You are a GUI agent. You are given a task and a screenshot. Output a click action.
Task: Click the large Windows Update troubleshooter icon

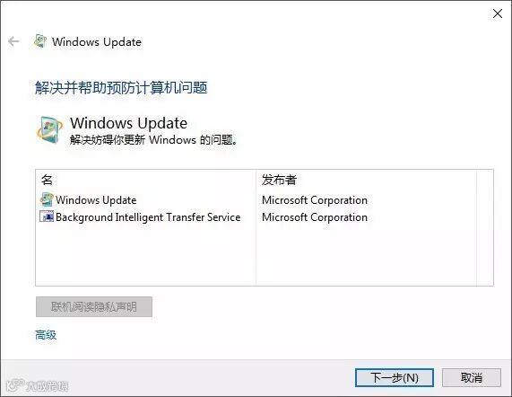coord(49,130)
